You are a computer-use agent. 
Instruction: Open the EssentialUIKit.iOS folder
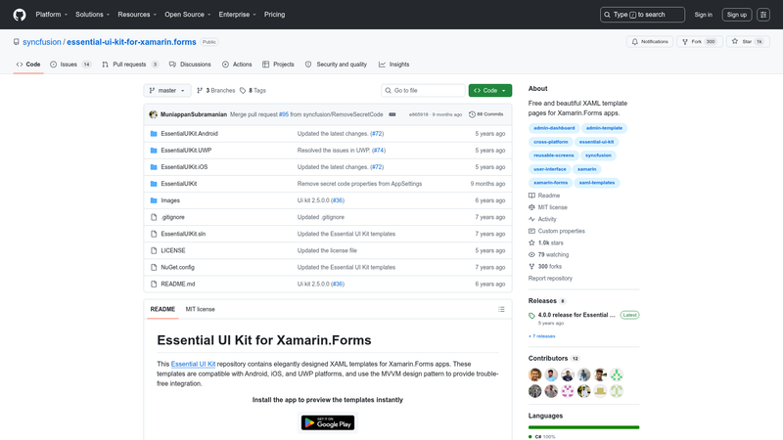point(184,167)
